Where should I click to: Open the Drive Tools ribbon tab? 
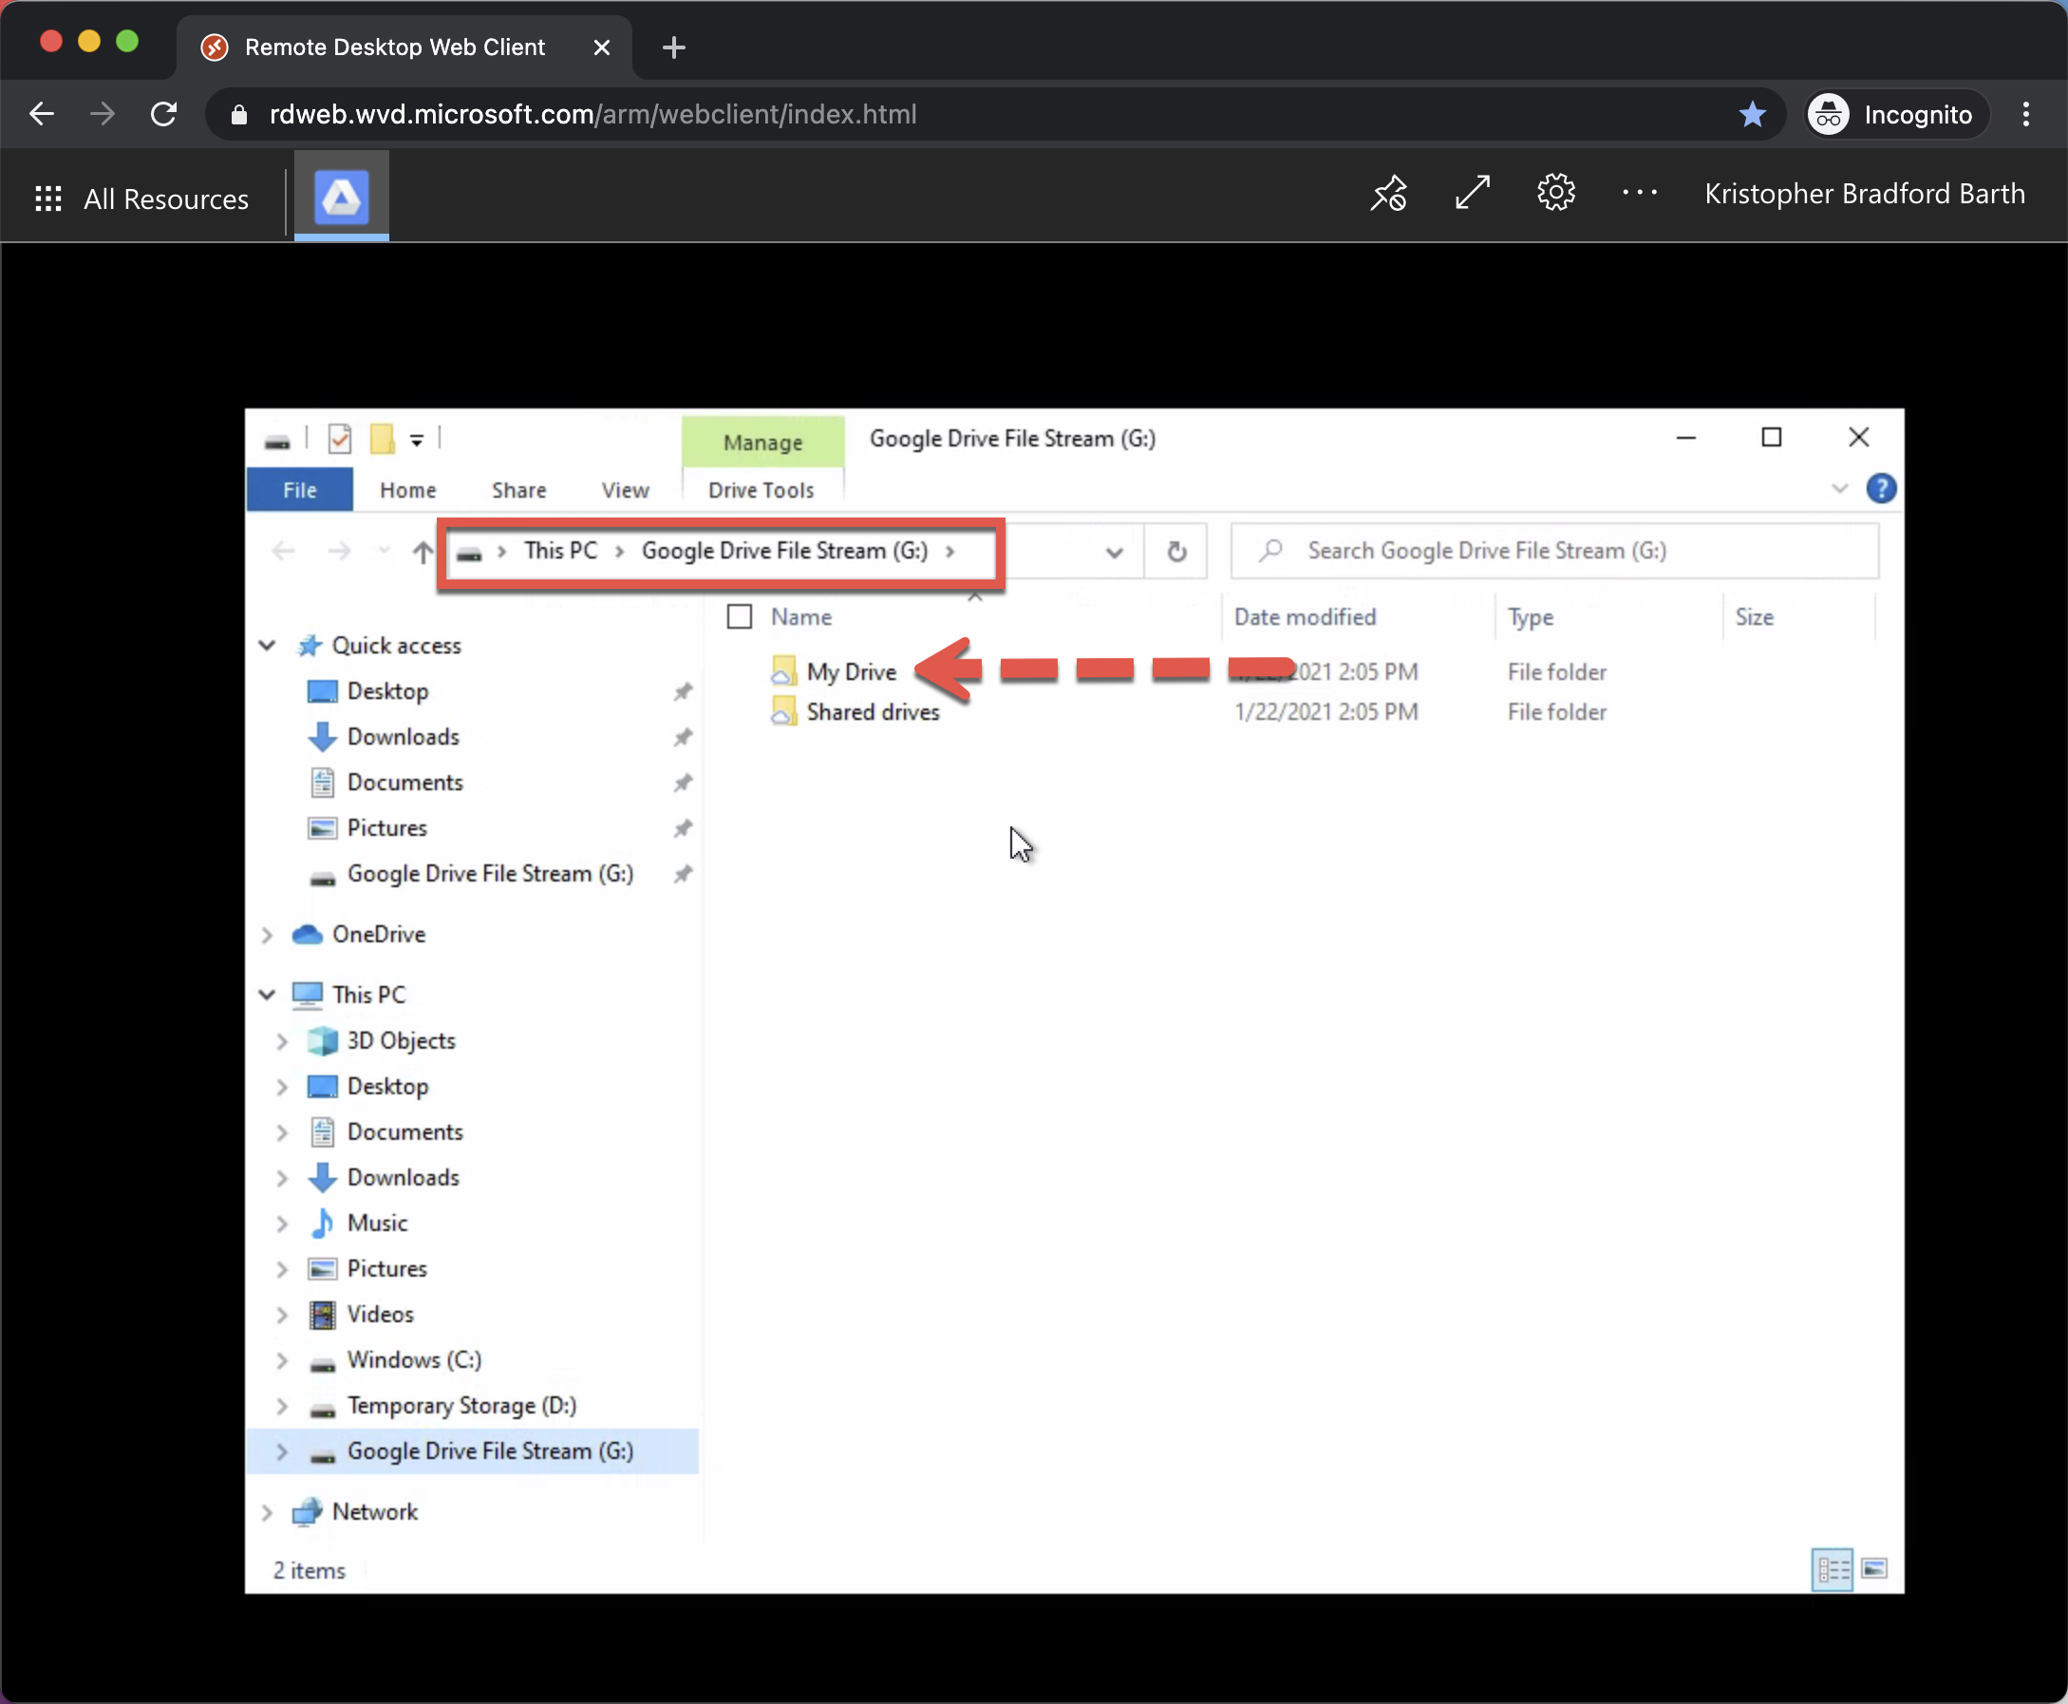point(761,489)
